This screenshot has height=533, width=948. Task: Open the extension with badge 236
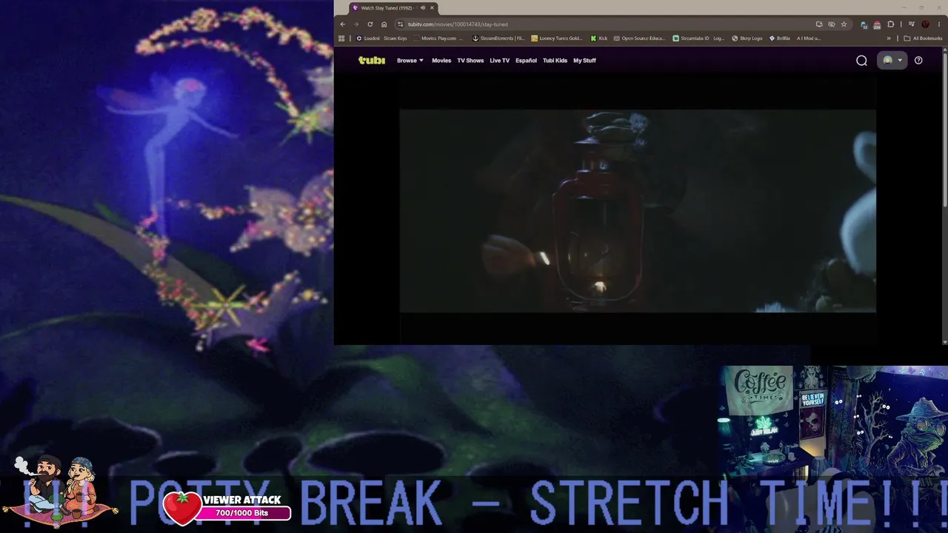[877, 24]
